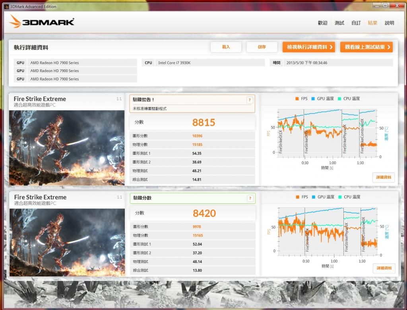407x310 pixels.
Task: Click the score value 8815
Action: [203, 122]
